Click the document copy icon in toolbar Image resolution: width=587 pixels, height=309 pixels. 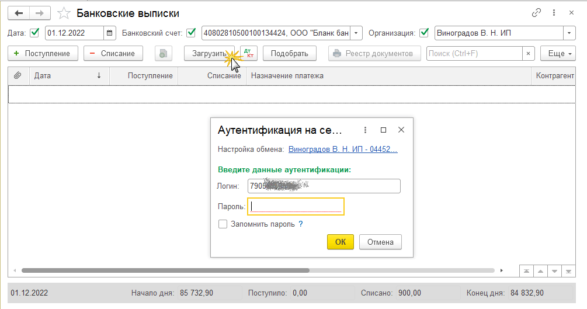(x=163, y=53)
